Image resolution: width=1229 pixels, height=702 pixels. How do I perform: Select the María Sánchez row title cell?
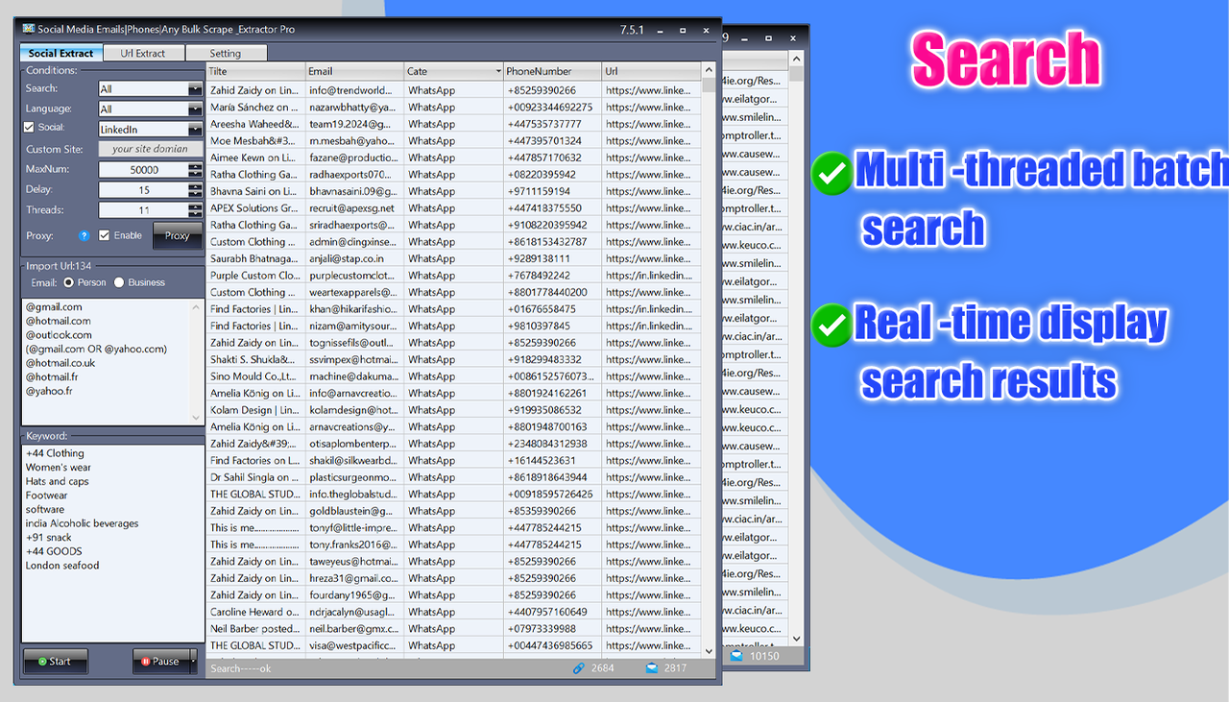click(255, 108)
